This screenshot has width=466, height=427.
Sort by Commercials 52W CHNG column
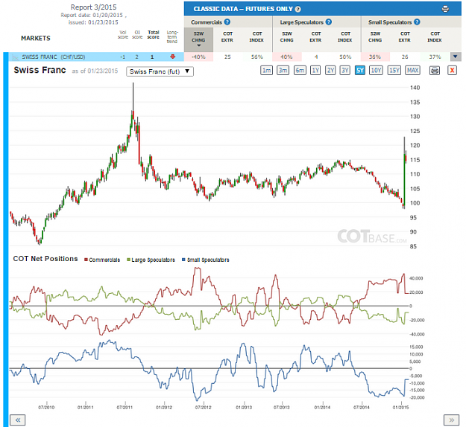[x=198, y=39]
